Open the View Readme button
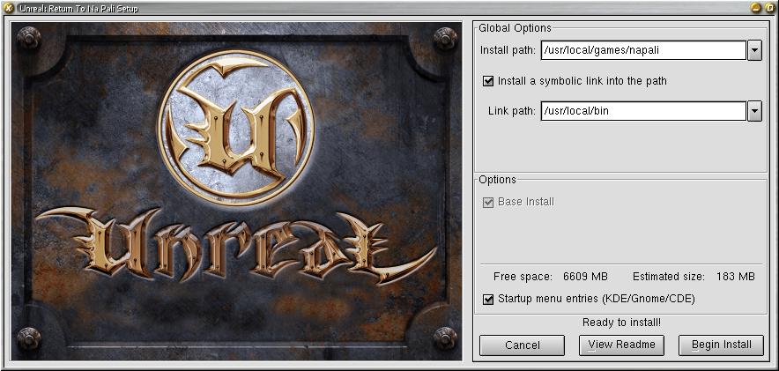 coord(621,345)
